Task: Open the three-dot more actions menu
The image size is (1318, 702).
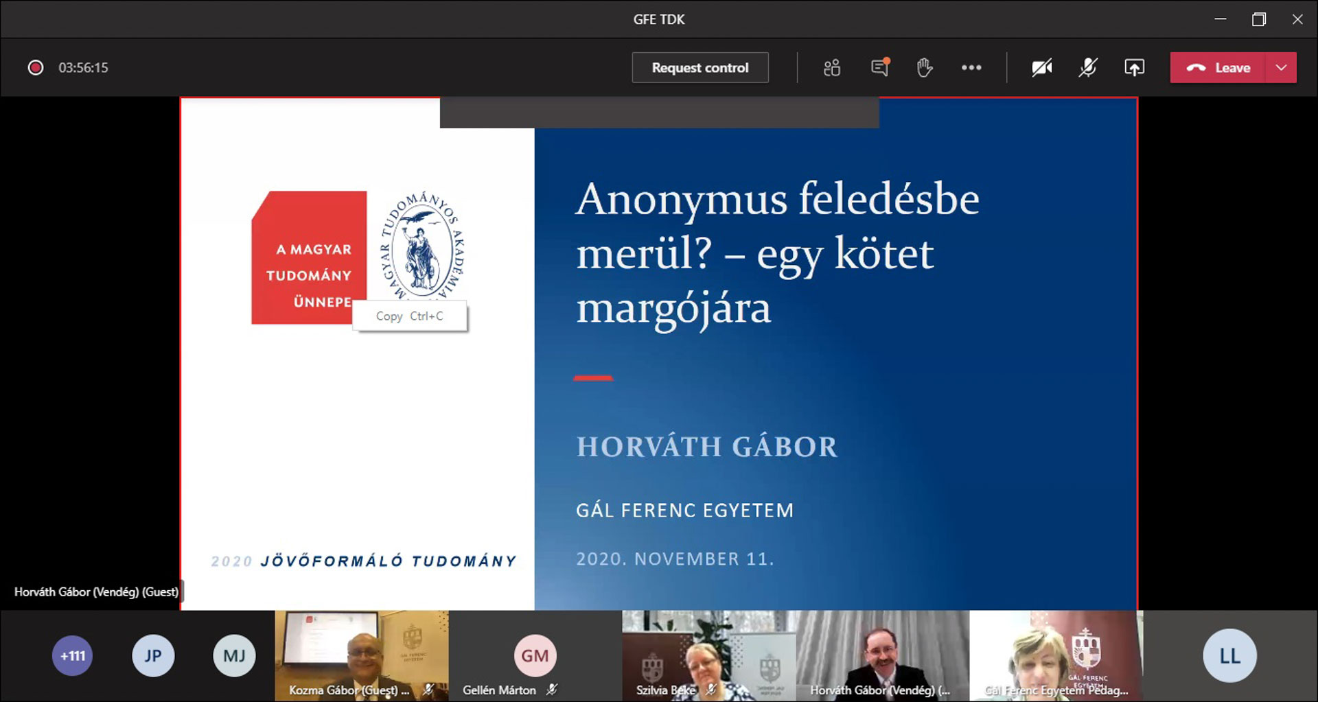Action: point(971,67)
